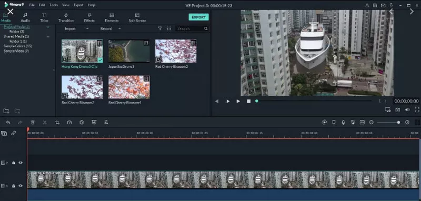
Task: Toggle lock on video track 2
Action: tap(14, 163)
